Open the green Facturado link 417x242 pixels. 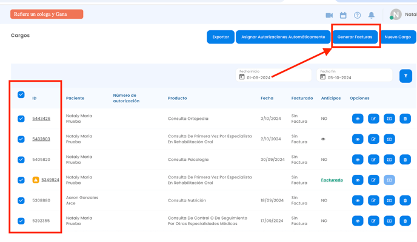[332, 180]
